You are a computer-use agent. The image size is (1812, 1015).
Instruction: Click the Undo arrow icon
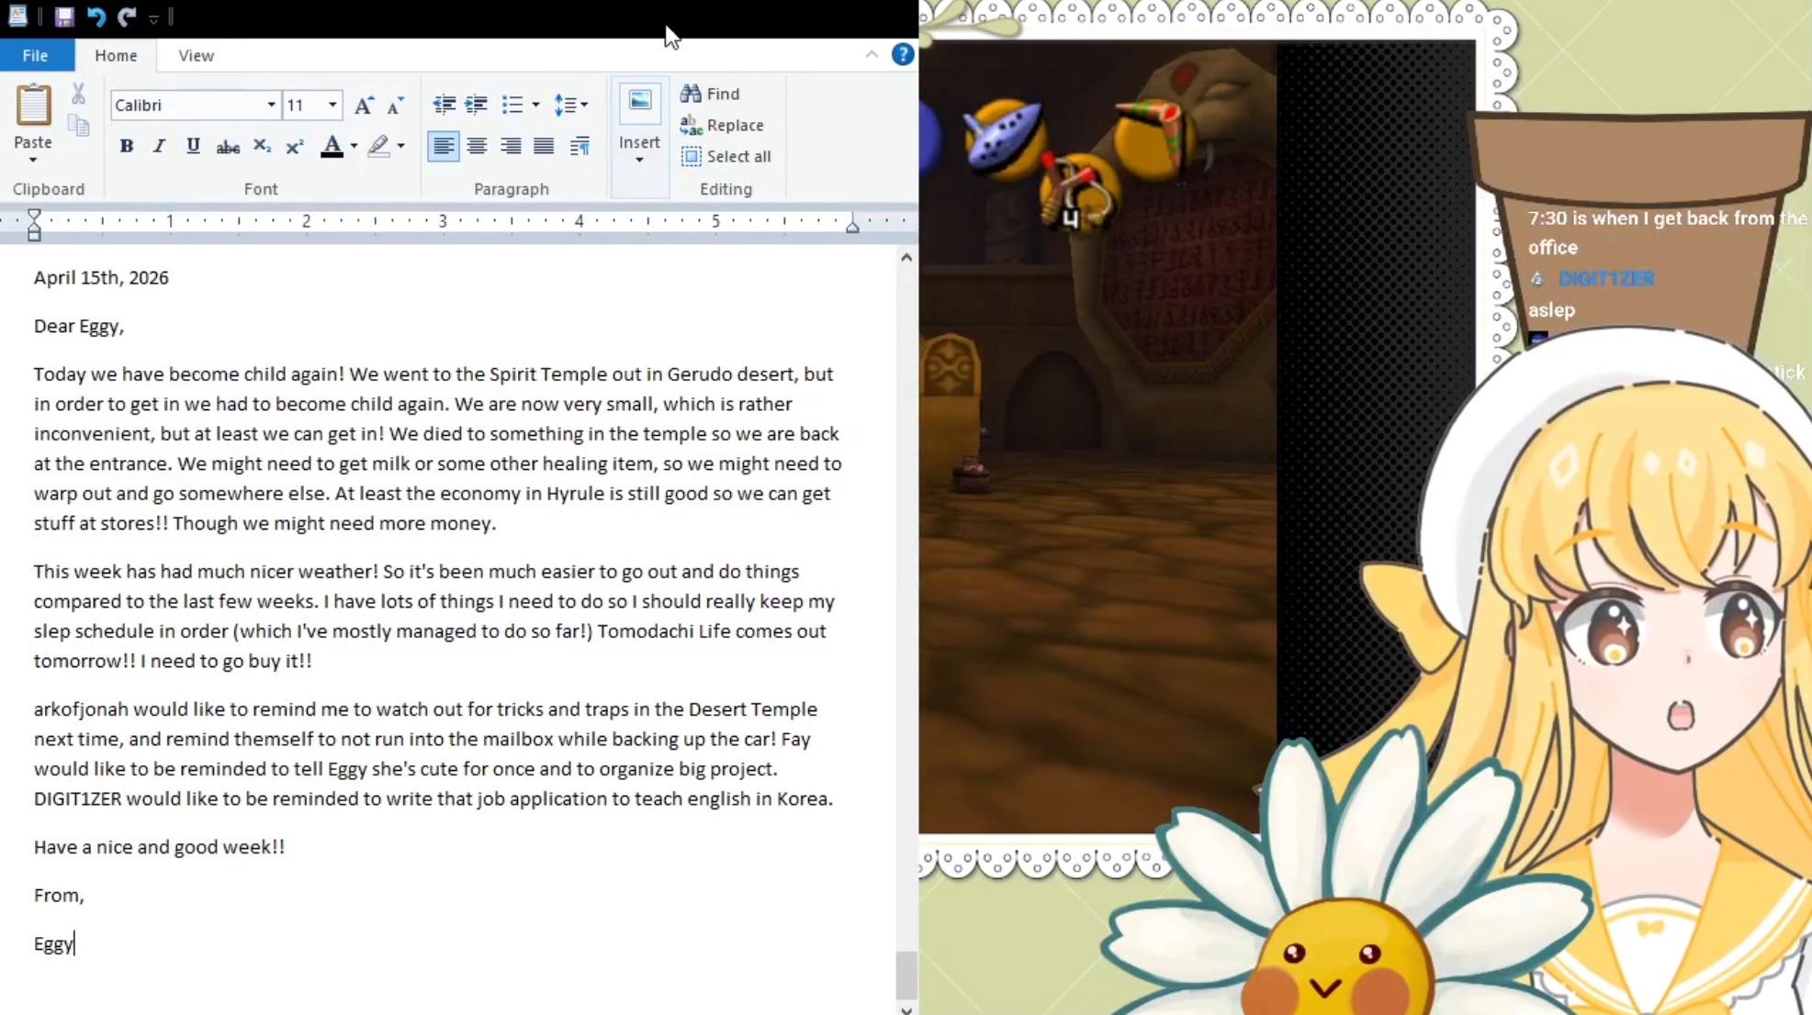[96, 17]
